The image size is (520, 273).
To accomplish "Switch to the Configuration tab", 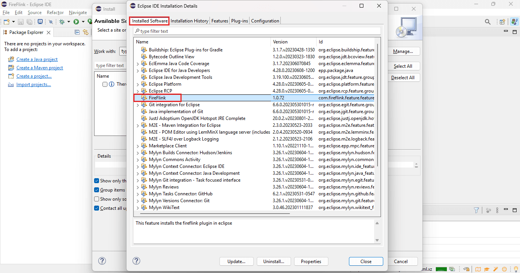I will (265, 21).
